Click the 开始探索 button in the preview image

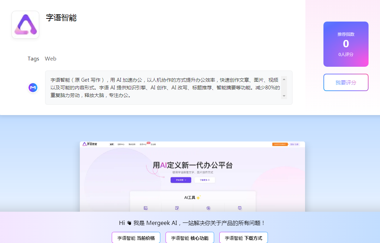click(181, 180)
